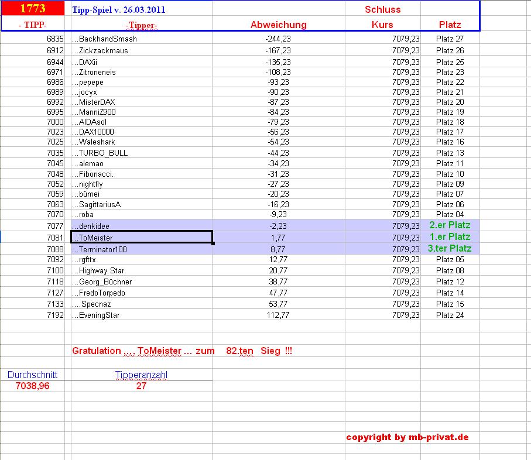Click the '-Tipper-' column header

click(x=141, y=25)
